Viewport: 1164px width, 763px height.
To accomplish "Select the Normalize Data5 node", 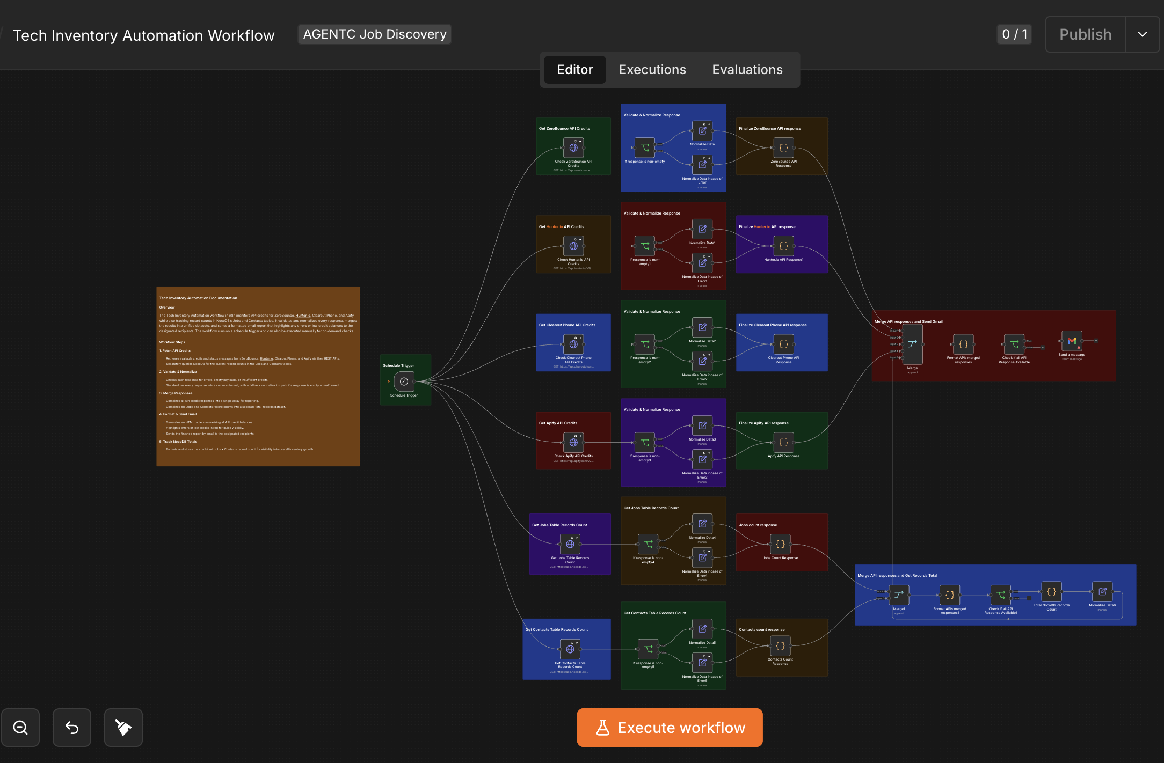I will [x=702, y=629].
